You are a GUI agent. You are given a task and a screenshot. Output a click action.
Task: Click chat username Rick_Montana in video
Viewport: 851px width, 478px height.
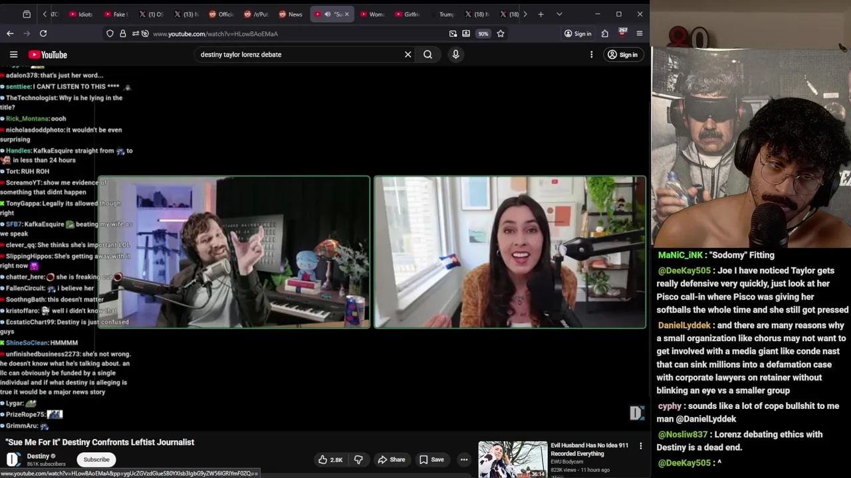[x=27, y=119]
